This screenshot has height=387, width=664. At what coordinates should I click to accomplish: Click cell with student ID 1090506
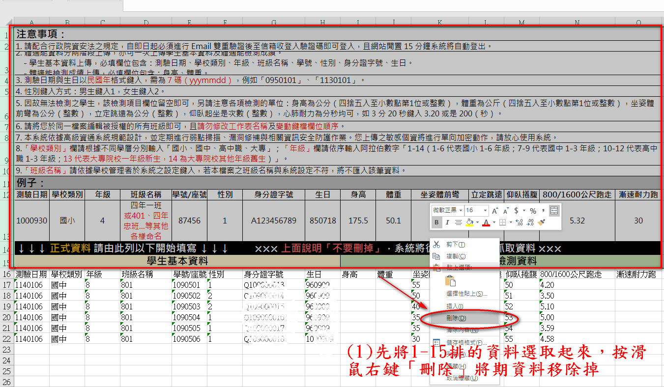pos(190,339)
